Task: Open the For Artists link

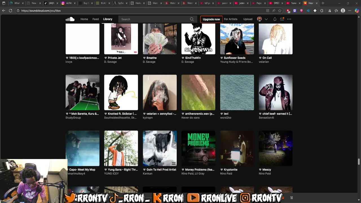Action: (231, 19)
